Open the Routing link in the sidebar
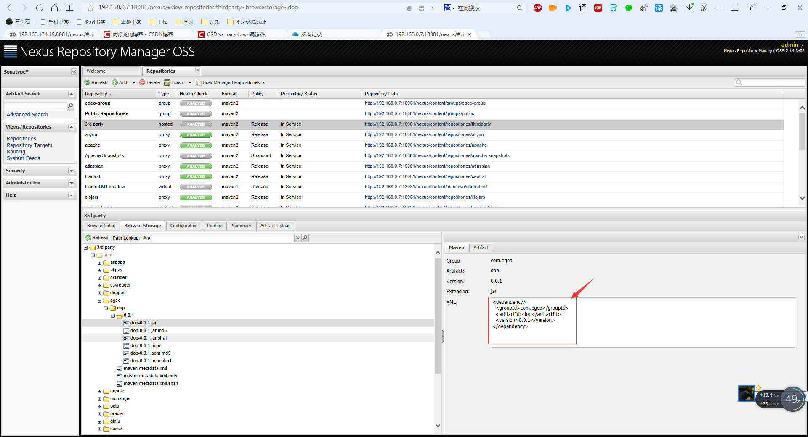This screenshot has width=808, height=437. click(16, 152)
